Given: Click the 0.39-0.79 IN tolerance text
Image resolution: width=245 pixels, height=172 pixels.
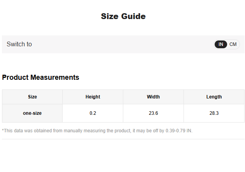Looking at the screenshot, I should tap(179, 131).
